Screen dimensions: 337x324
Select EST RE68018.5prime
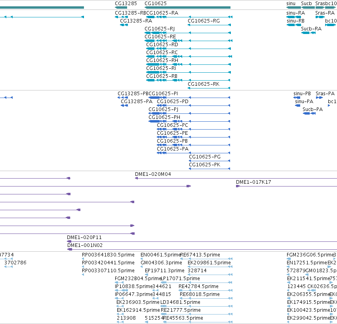200,295
